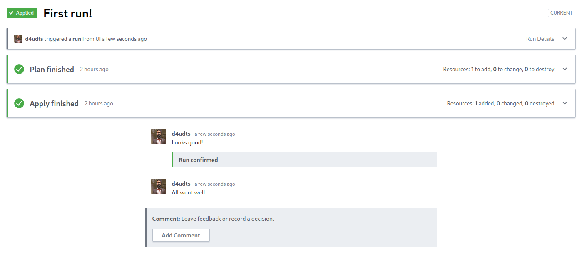Click the green Applied status badge

[22, 13]
